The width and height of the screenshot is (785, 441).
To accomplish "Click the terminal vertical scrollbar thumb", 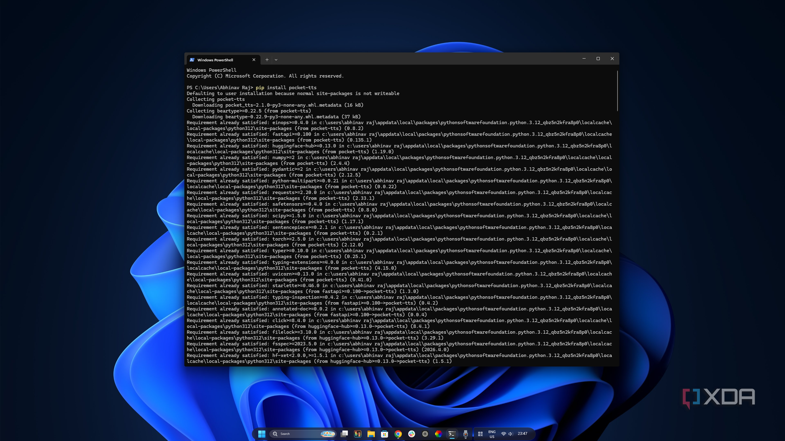I will coord(617,91).
